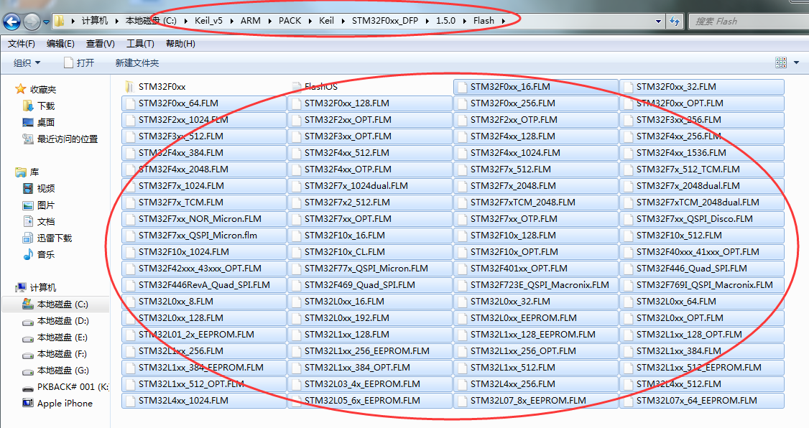This screenshot has width=809, height=428.
Task: Select file STM32F723E_QSPI_Macronix.FLM
Action: (536, 284)
